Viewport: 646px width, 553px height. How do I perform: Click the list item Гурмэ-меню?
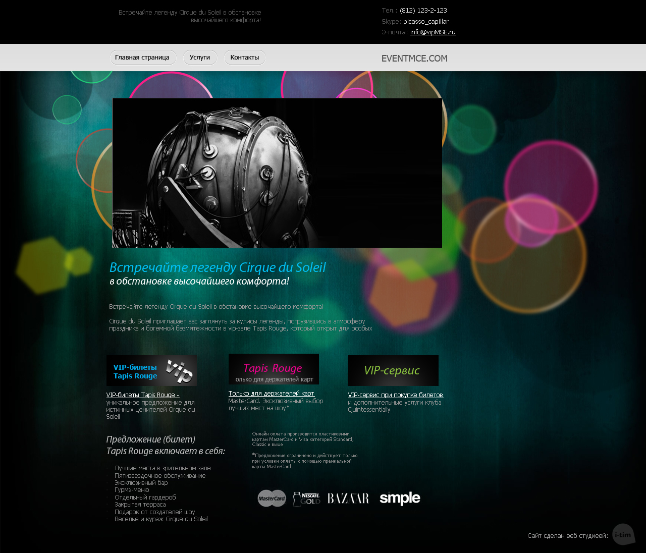[x=132, y=490]
